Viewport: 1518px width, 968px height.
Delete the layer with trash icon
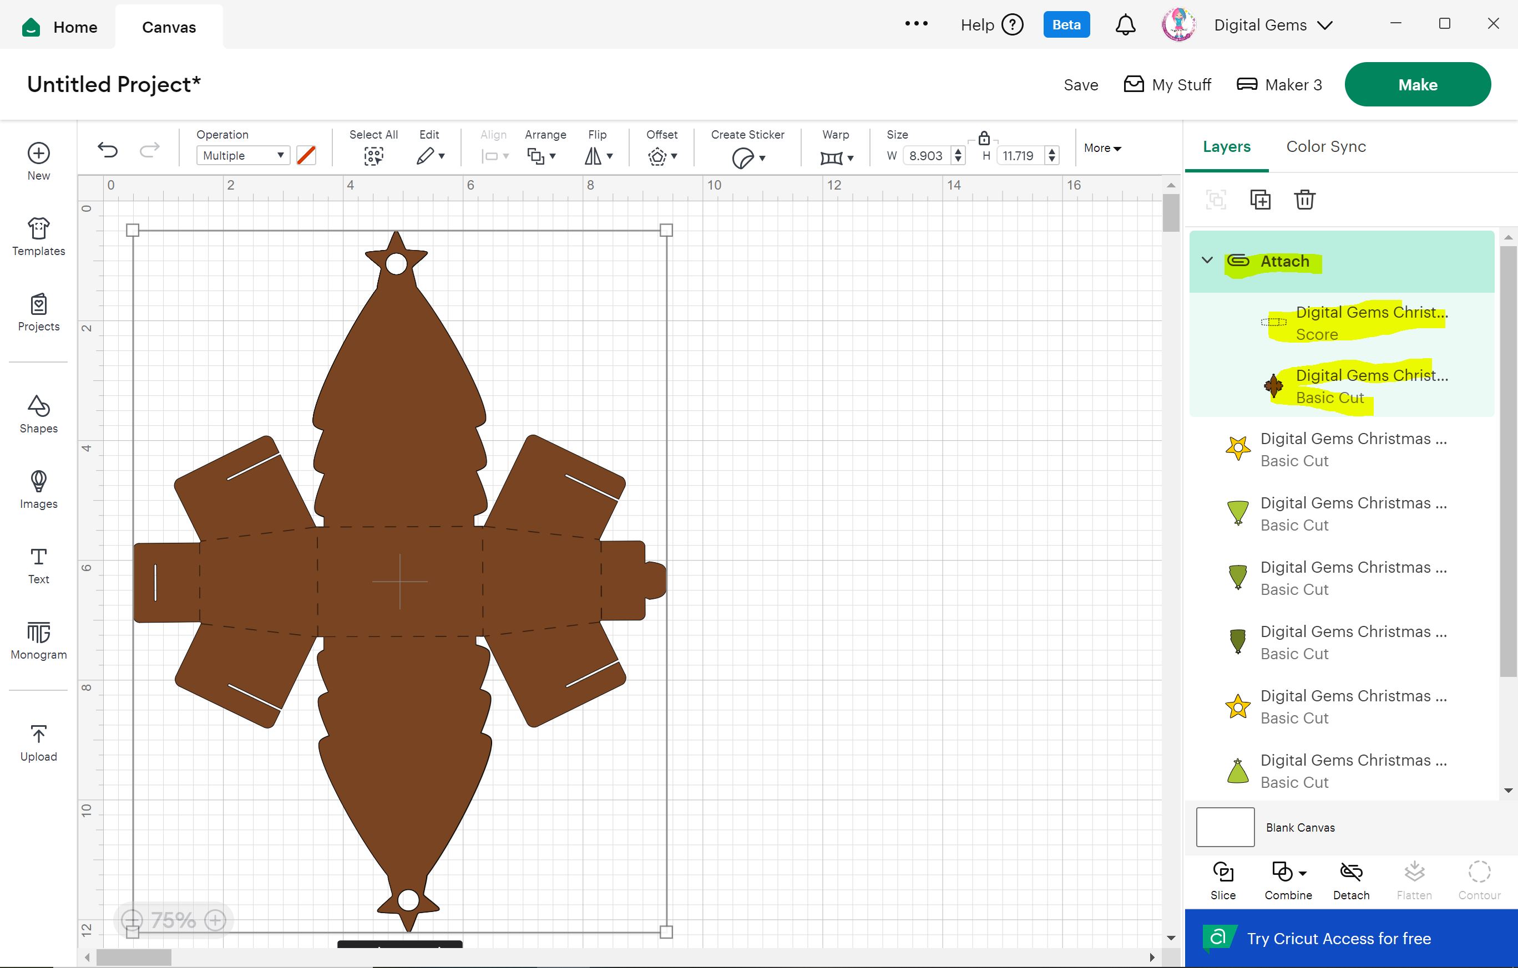coord(1304,200)
